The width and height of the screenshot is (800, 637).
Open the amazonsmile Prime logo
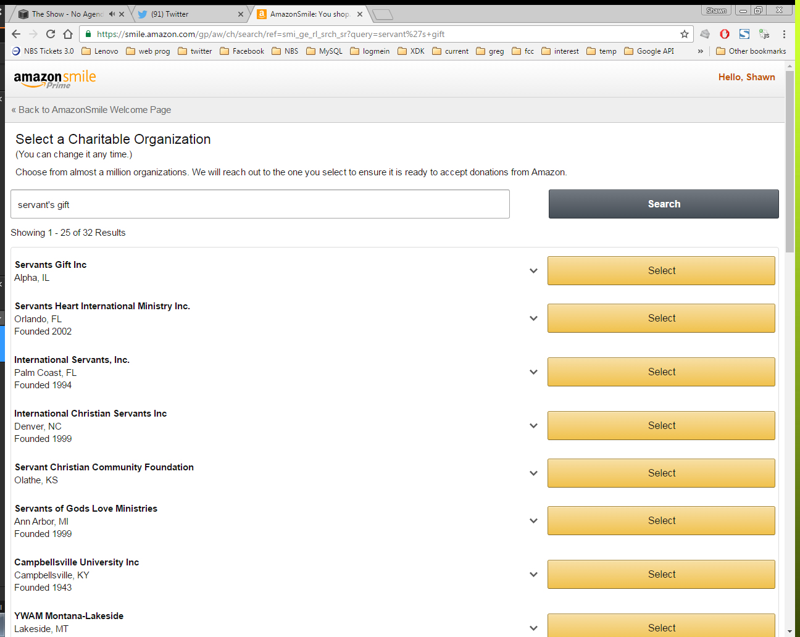[55, 79]
